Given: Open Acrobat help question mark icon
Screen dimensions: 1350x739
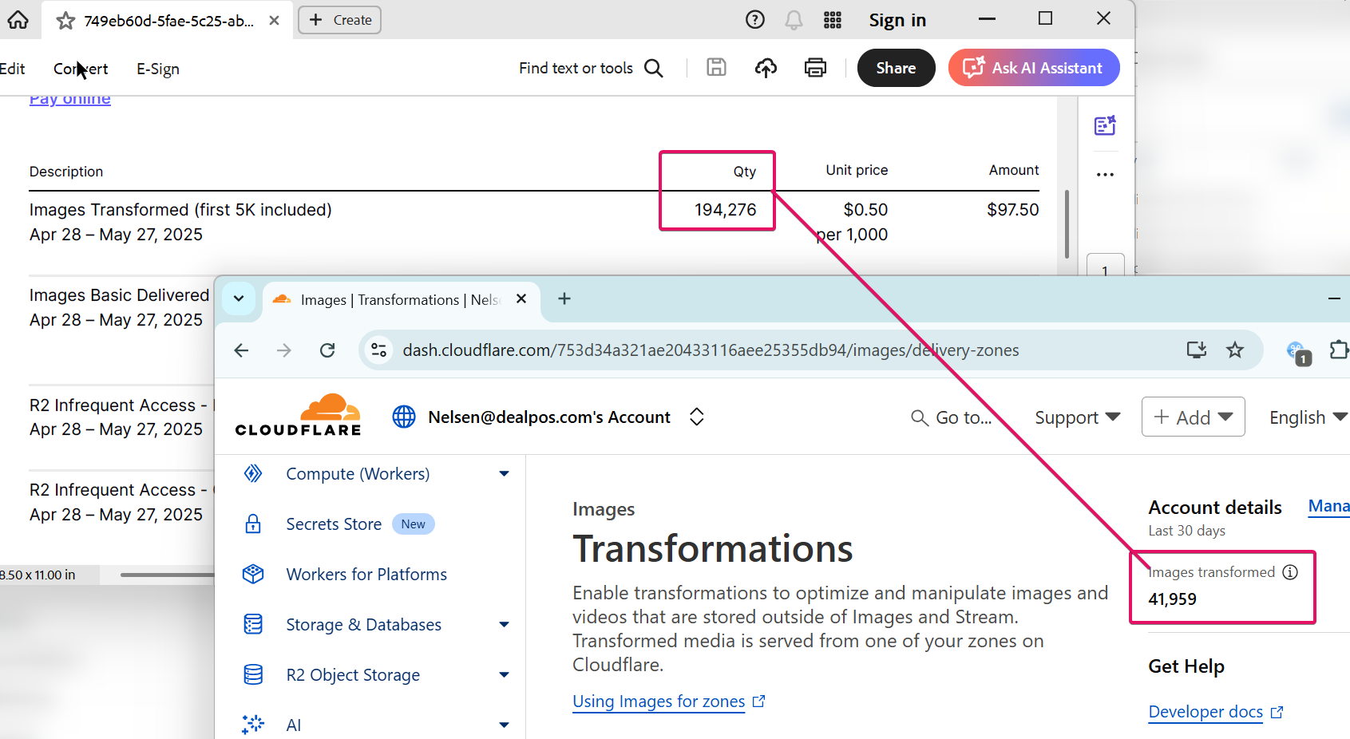Looking at the screenshot, I should (x=754, y=20).
